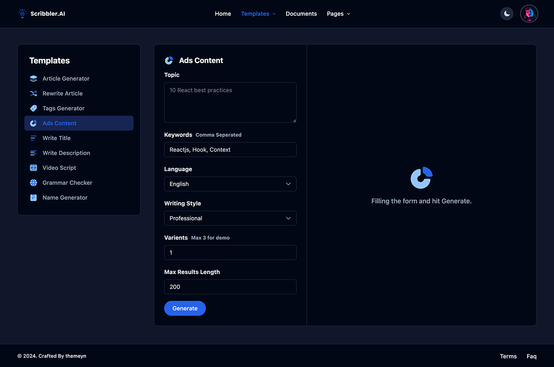
Task: Navigate to Home in the top bar
Action: point(223,14)
